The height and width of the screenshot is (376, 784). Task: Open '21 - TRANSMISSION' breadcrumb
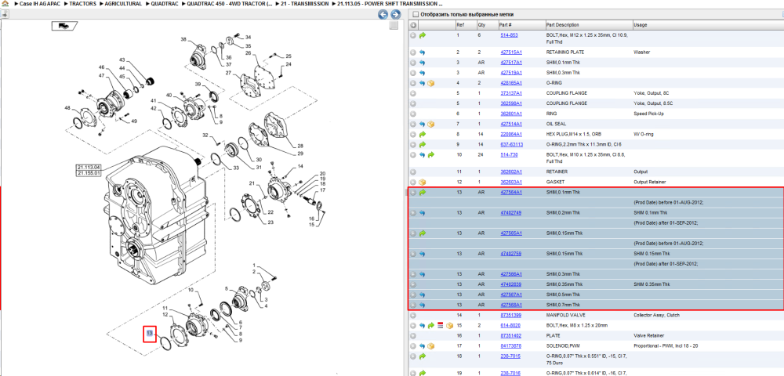[304, 3]
